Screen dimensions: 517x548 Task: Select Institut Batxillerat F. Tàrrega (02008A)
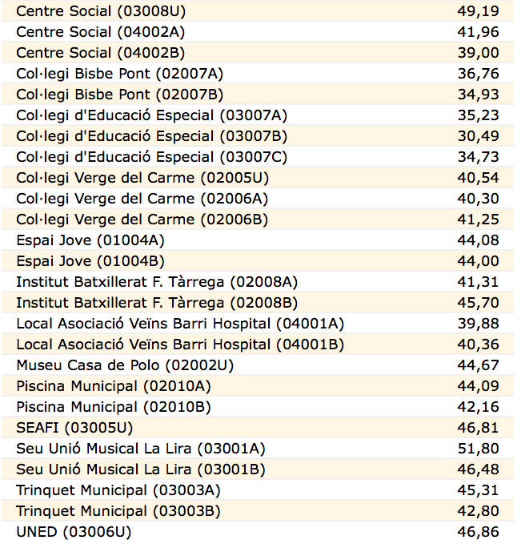[157, 282]
